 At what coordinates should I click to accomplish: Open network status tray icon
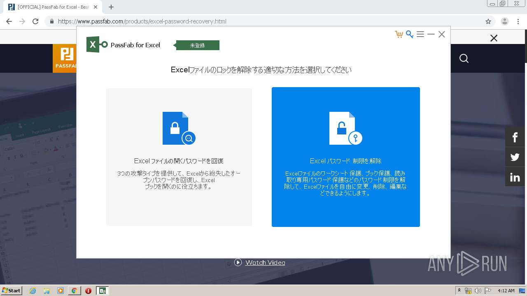pos(468,291)
